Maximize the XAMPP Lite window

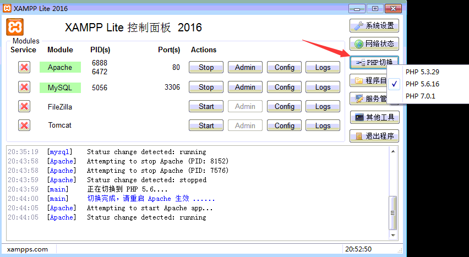pos(375,8)
